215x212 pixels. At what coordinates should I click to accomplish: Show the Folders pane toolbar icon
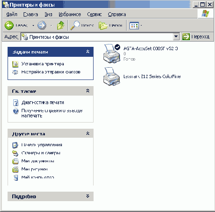(103, 26)
